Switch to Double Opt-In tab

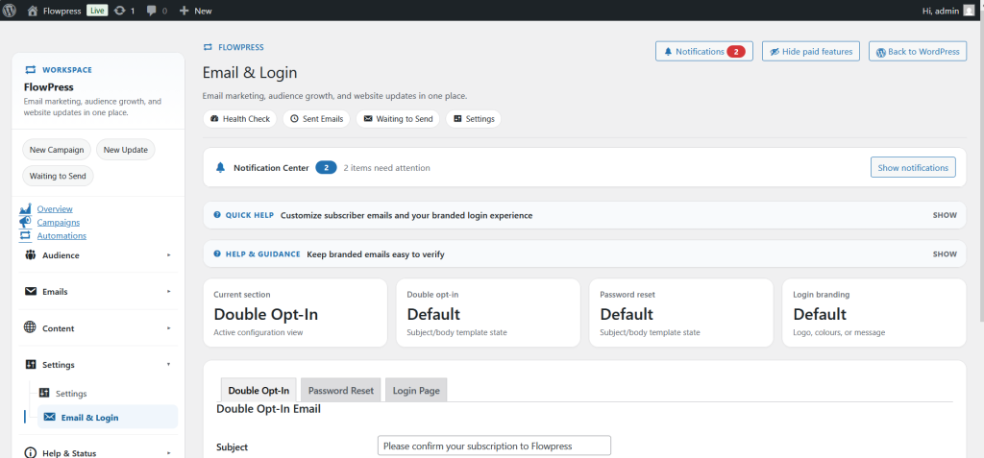pyautogui.click(x=258, y=390)
